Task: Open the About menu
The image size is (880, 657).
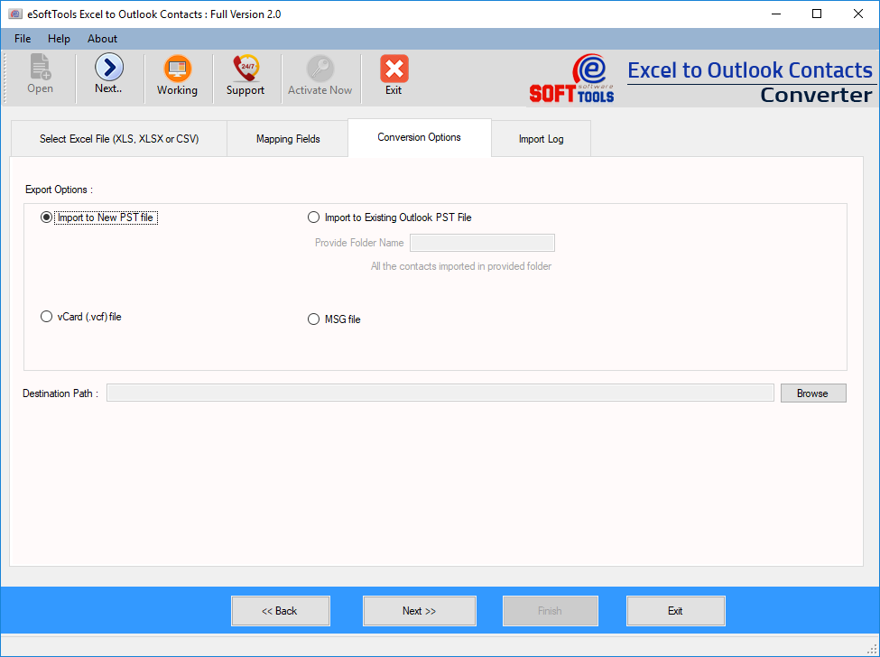Action: click(102, 39)
